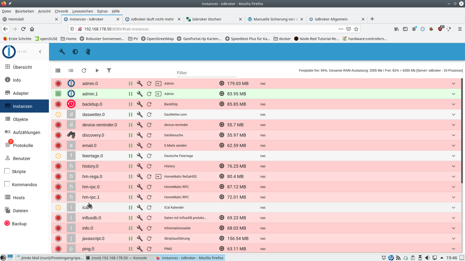The image size is (465, 261).
Task: Open configuration wrench for javascript.0
Action: tap(139, 239)
